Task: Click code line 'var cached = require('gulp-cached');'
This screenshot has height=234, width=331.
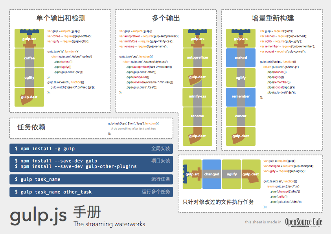Action: click(283, 36)
